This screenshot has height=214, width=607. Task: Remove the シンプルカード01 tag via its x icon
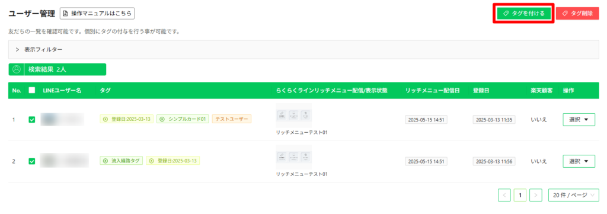click(x=162, y=119)
